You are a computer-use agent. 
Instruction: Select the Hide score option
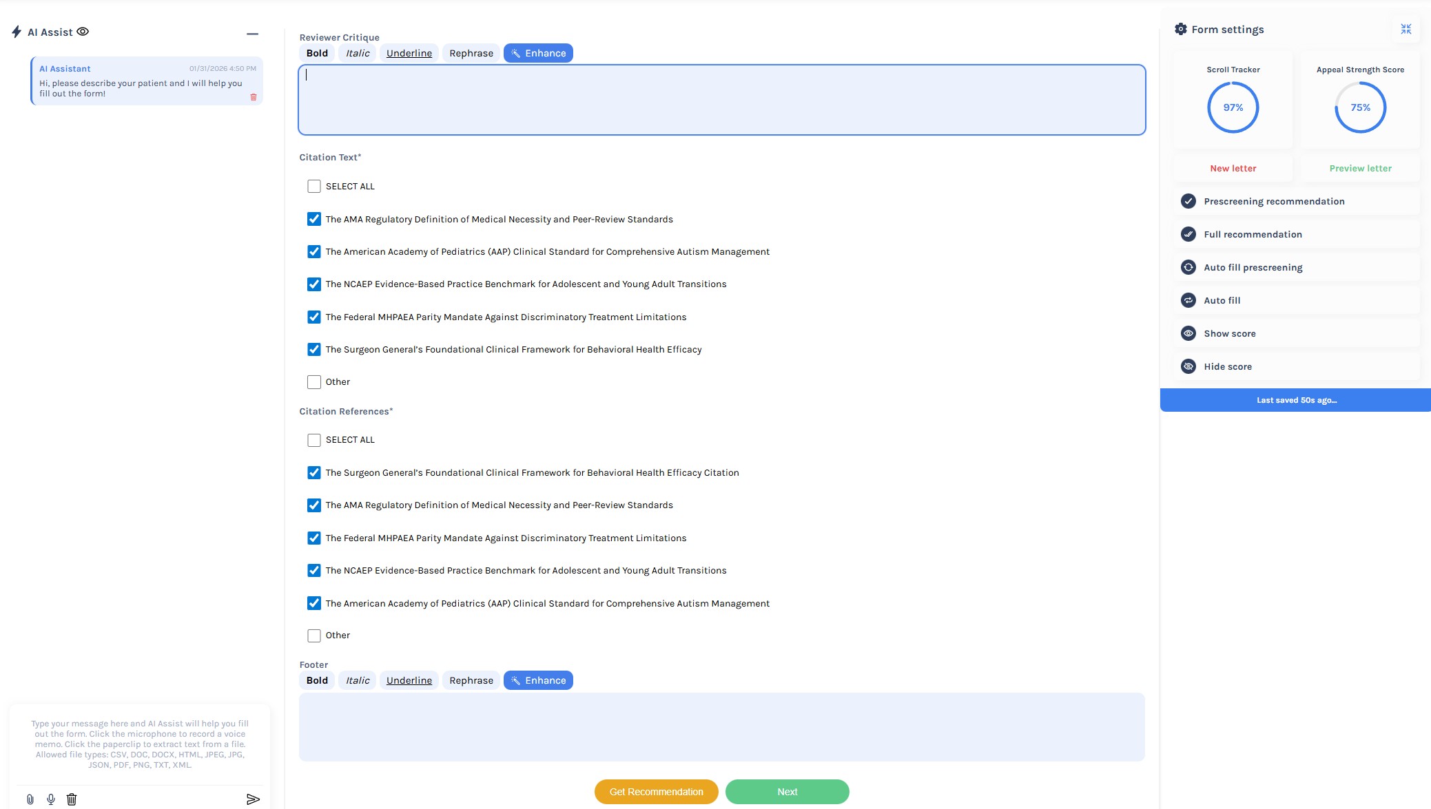click(x=1228, y=366)
